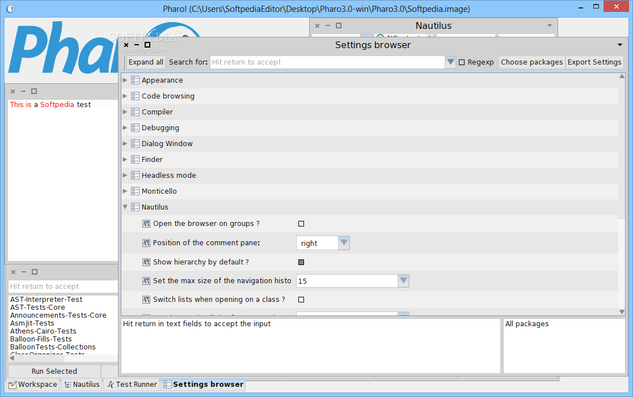The width and height of the screenshot is (633, 397).
Task: Click the Headless mode settings icon
Action: [x=135, y=176]
